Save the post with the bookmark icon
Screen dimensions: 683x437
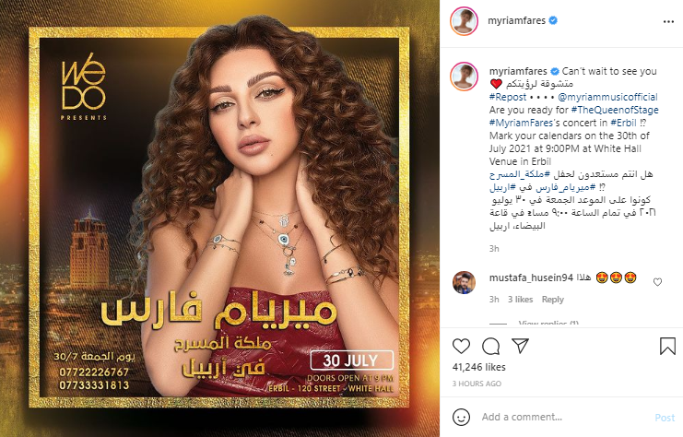667,347
